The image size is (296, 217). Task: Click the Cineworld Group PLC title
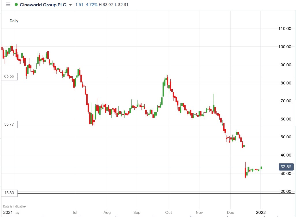(43, 5)
